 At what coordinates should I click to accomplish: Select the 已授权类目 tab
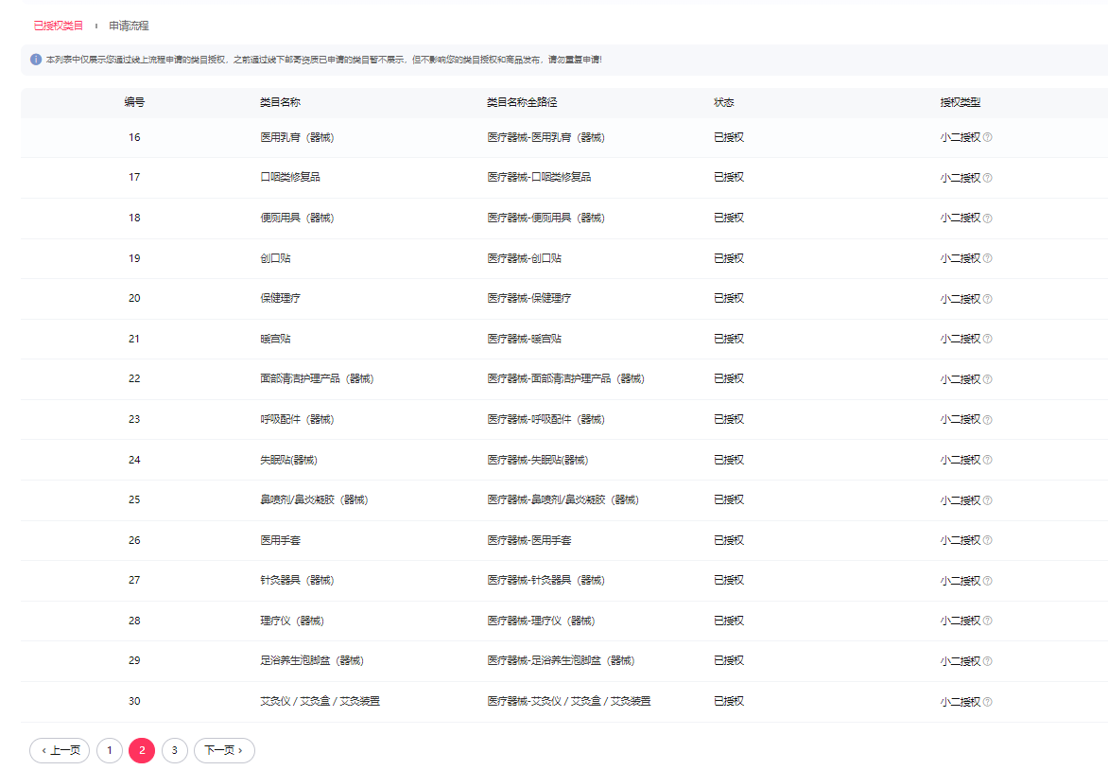coord(59,26)
